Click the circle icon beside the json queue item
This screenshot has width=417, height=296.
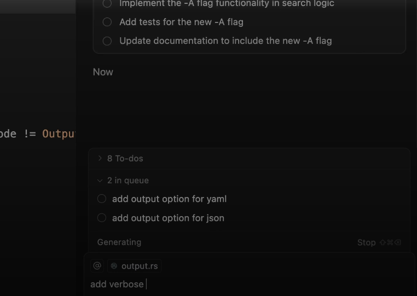(102, 218)
